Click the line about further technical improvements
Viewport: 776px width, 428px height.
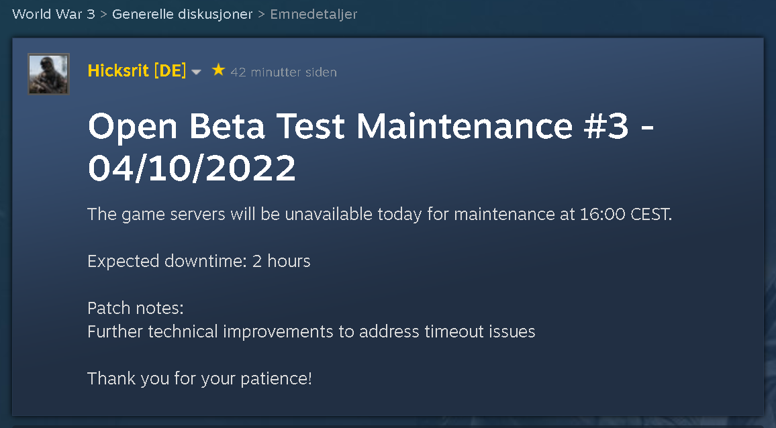[x=311, y=331]
